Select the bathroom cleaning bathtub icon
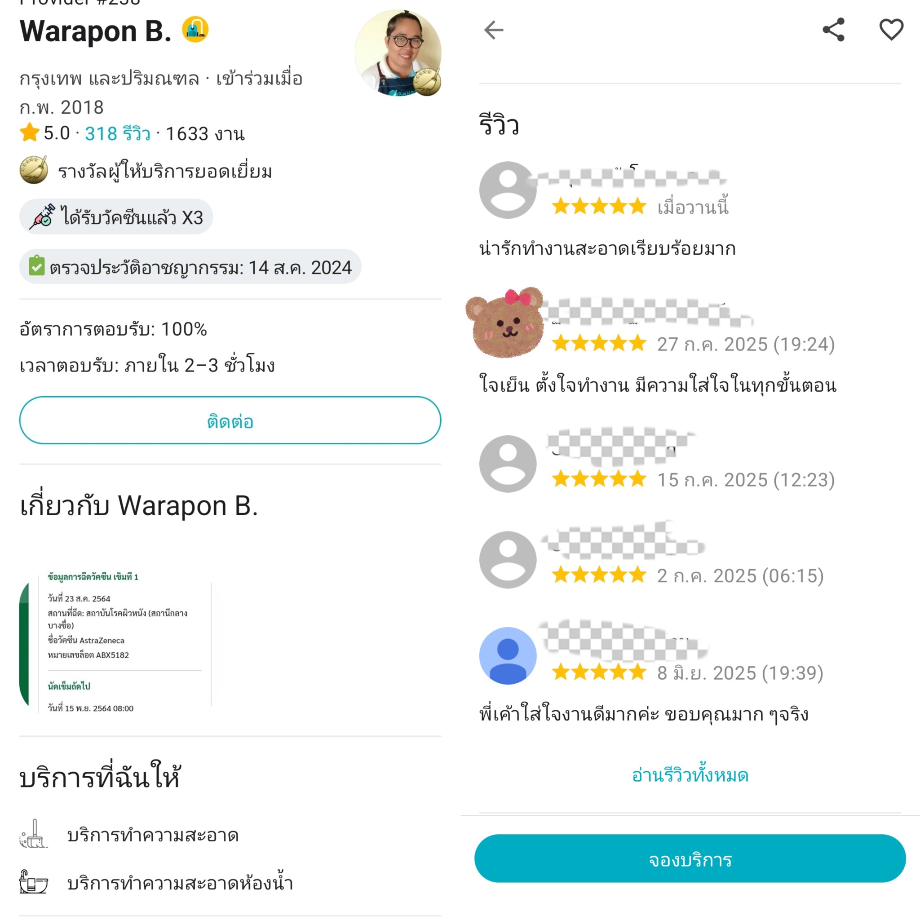This screenshot has height=920, width=920. 33,882
